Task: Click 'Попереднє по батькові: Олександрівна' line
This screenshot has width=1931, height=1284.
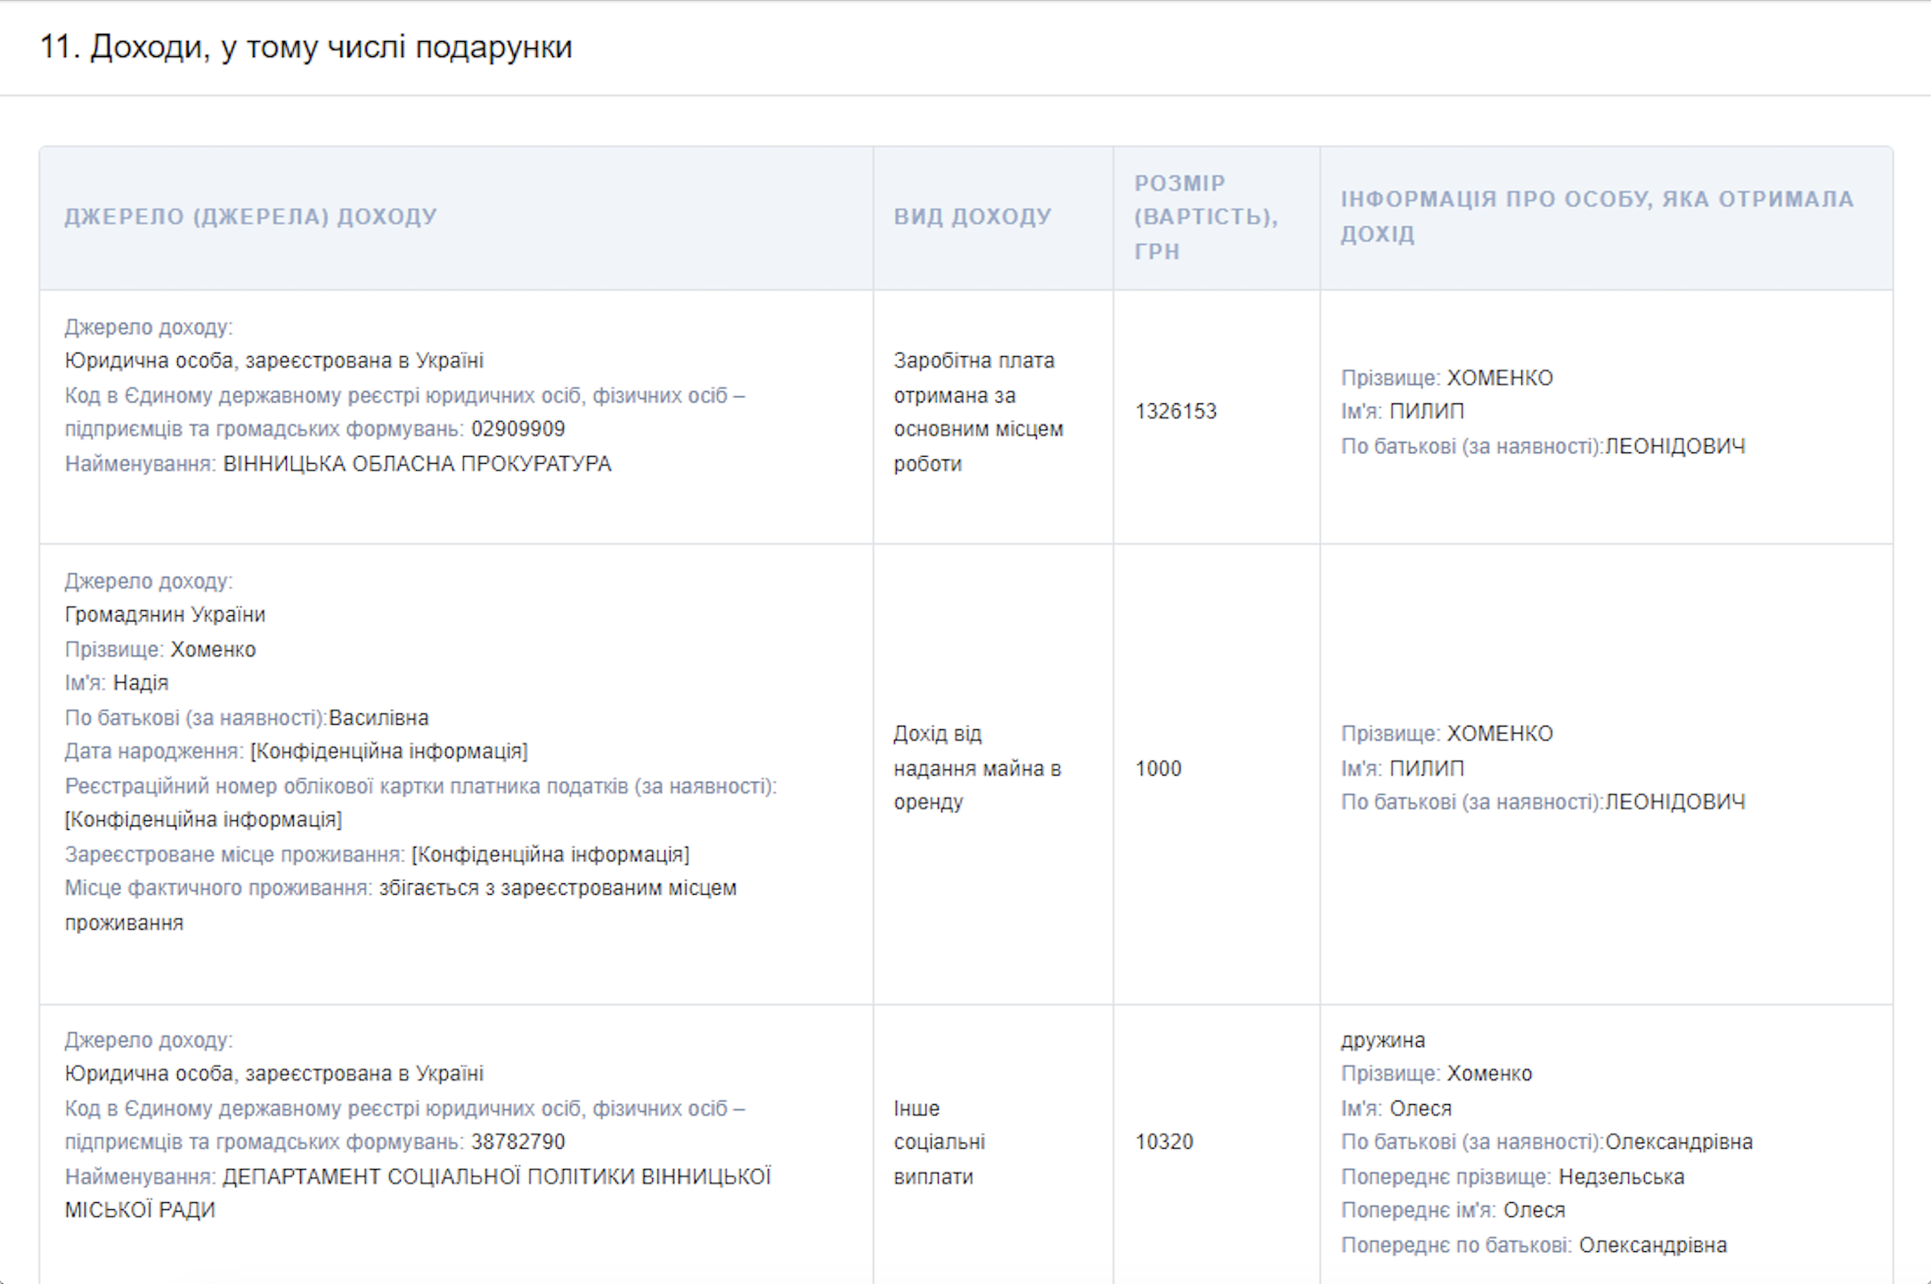Action: pyautogui.click(x=1534, y=1246)
